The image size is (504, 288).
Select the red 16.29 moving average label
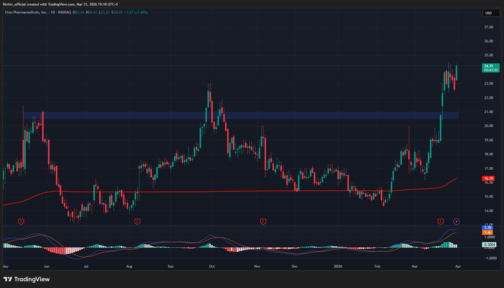(x=488, y=178)
